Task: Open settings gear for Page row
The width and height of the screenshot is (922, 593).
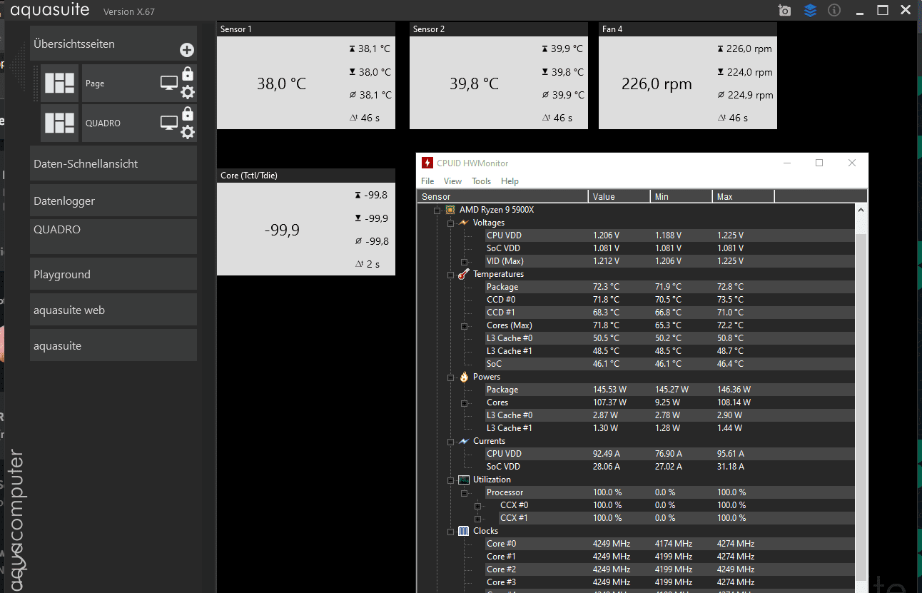Action: 188,92
